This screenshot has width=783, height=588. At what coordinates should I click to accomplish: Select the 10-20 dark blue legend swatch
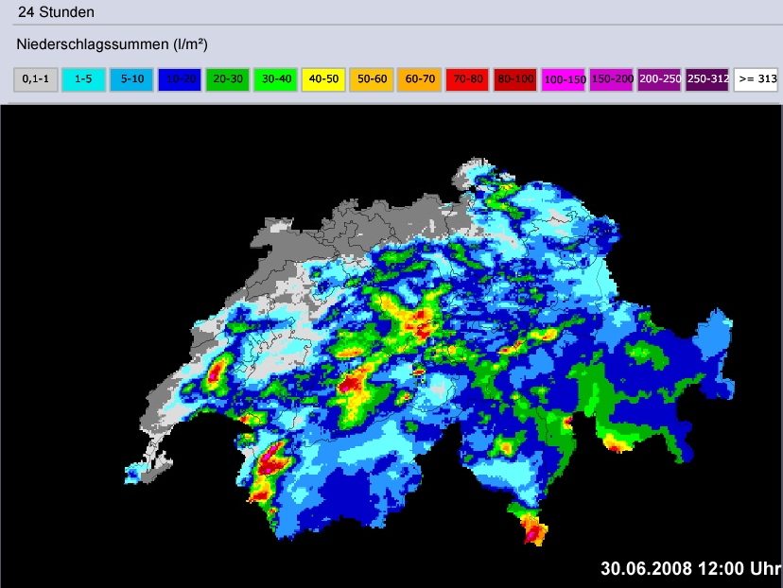pyautogui.click(x=180, y=79)
